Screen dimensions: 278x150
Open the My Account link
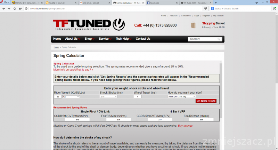tap(218, 16)
